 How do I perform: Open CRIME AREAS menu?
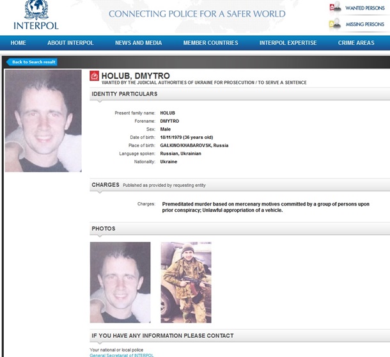[x=356, y=43]
